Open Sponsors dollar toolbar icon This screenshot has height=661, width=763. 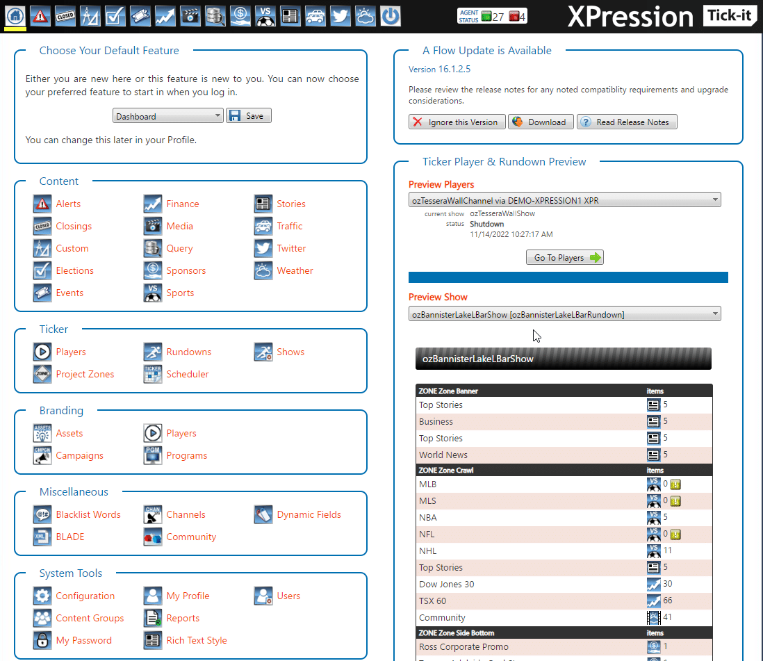point(240,16)
